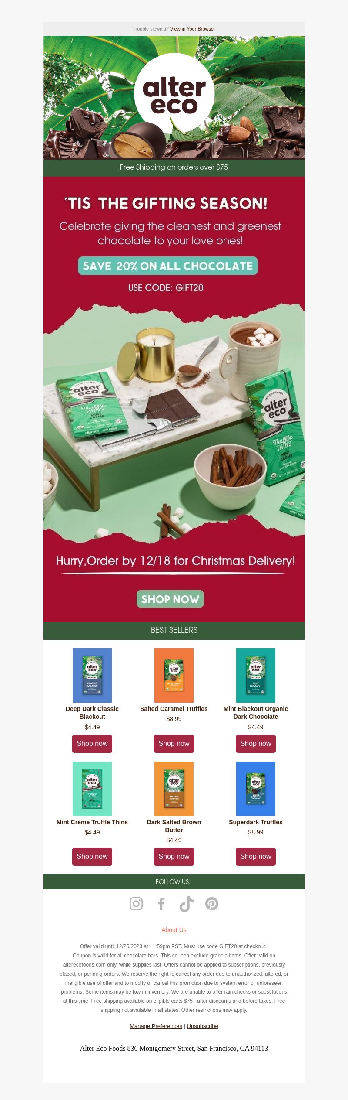Viewport: 348px width, 1100px height.
Task: Open the Deep Dark Classic Blackout product image
Action: click(x=92, y=675)
